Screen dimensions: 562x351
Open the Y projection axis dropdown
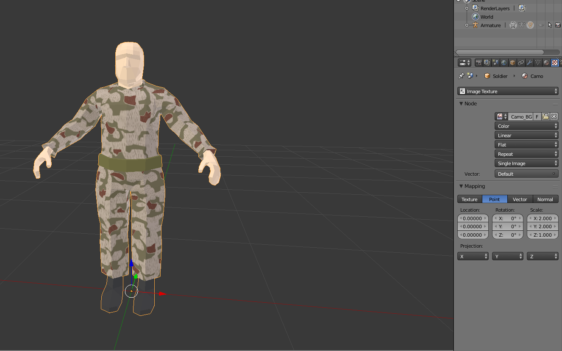click(x=508, y=257)
